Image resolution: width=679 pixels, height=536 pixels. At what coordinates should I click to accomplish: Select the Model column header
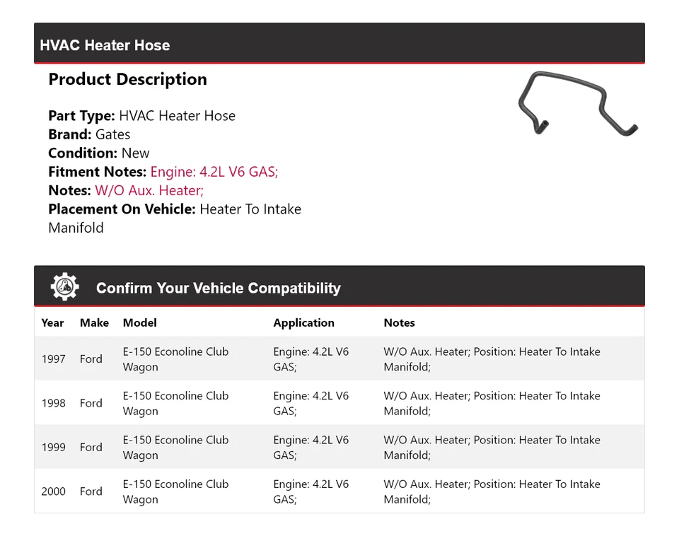[140, 323]
